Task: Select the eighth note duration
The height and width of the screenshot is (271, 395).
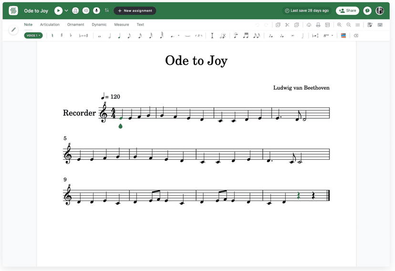Action: pos(129,36)
